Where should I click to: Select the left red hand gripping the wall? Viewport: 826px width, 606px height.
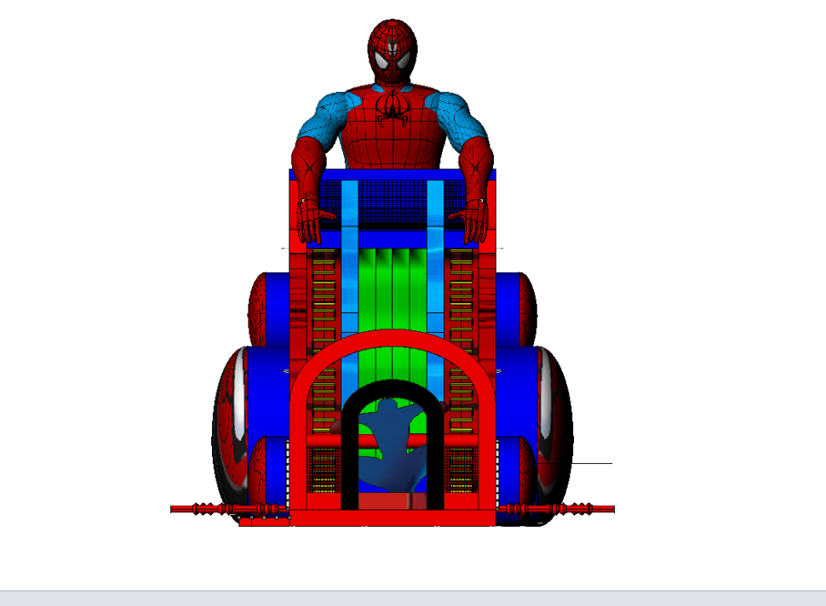pos(310,220)
